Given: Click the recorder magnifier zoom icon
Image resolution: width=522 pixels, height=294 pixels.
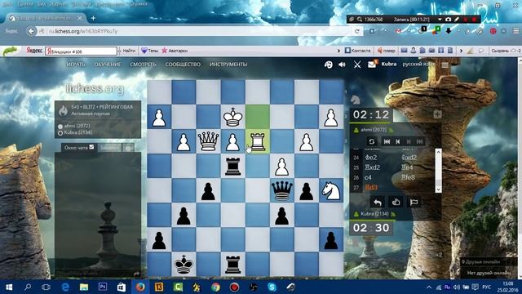Looking at the screenshot, I should (x=360, y=20).
